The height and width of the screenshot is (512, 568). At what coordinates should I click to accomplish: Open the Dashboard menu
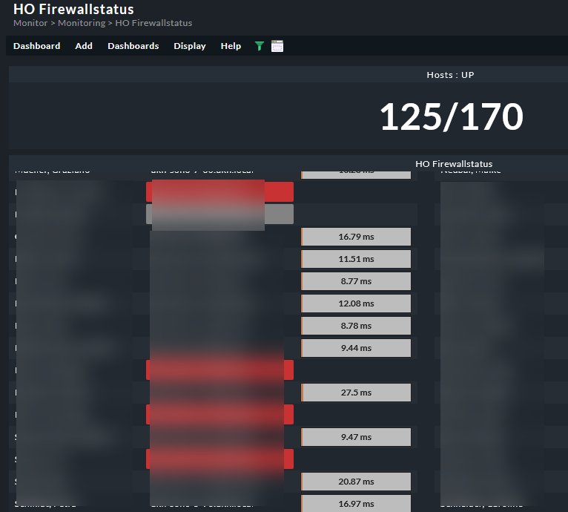[x=36, y=46]
